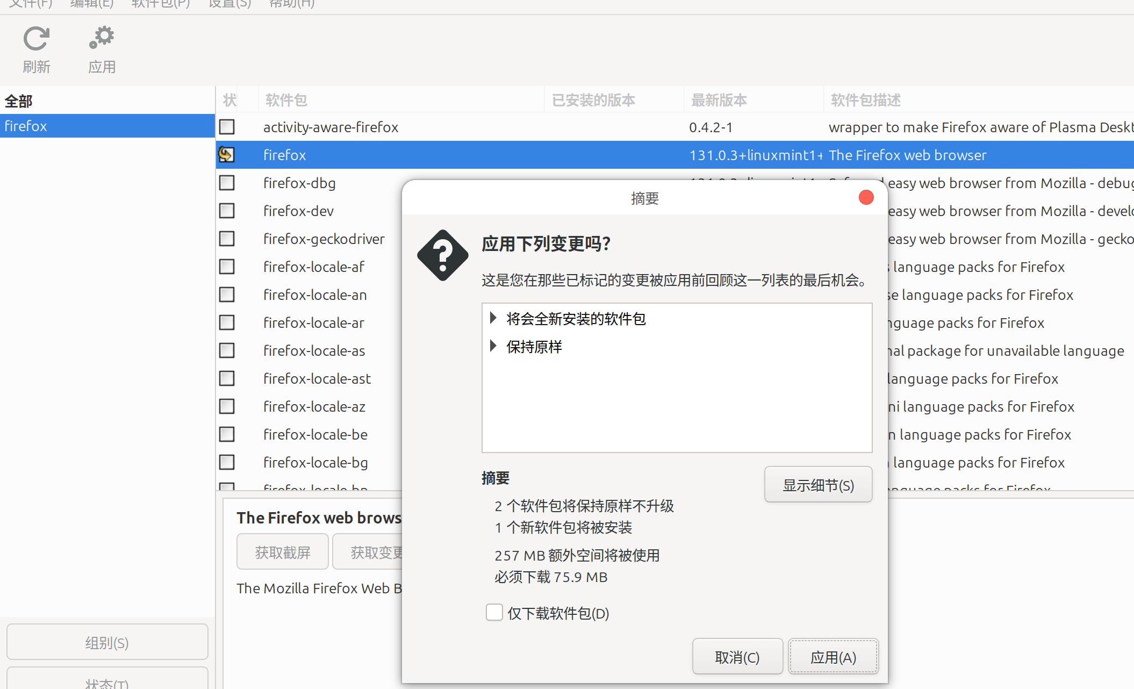
Task: Cancel the dialog with 取消(C)
Action: coord(737,657)
